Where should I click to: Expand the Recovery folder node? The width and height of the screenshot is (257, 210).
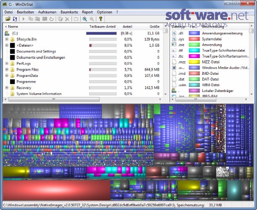[7, 87]
